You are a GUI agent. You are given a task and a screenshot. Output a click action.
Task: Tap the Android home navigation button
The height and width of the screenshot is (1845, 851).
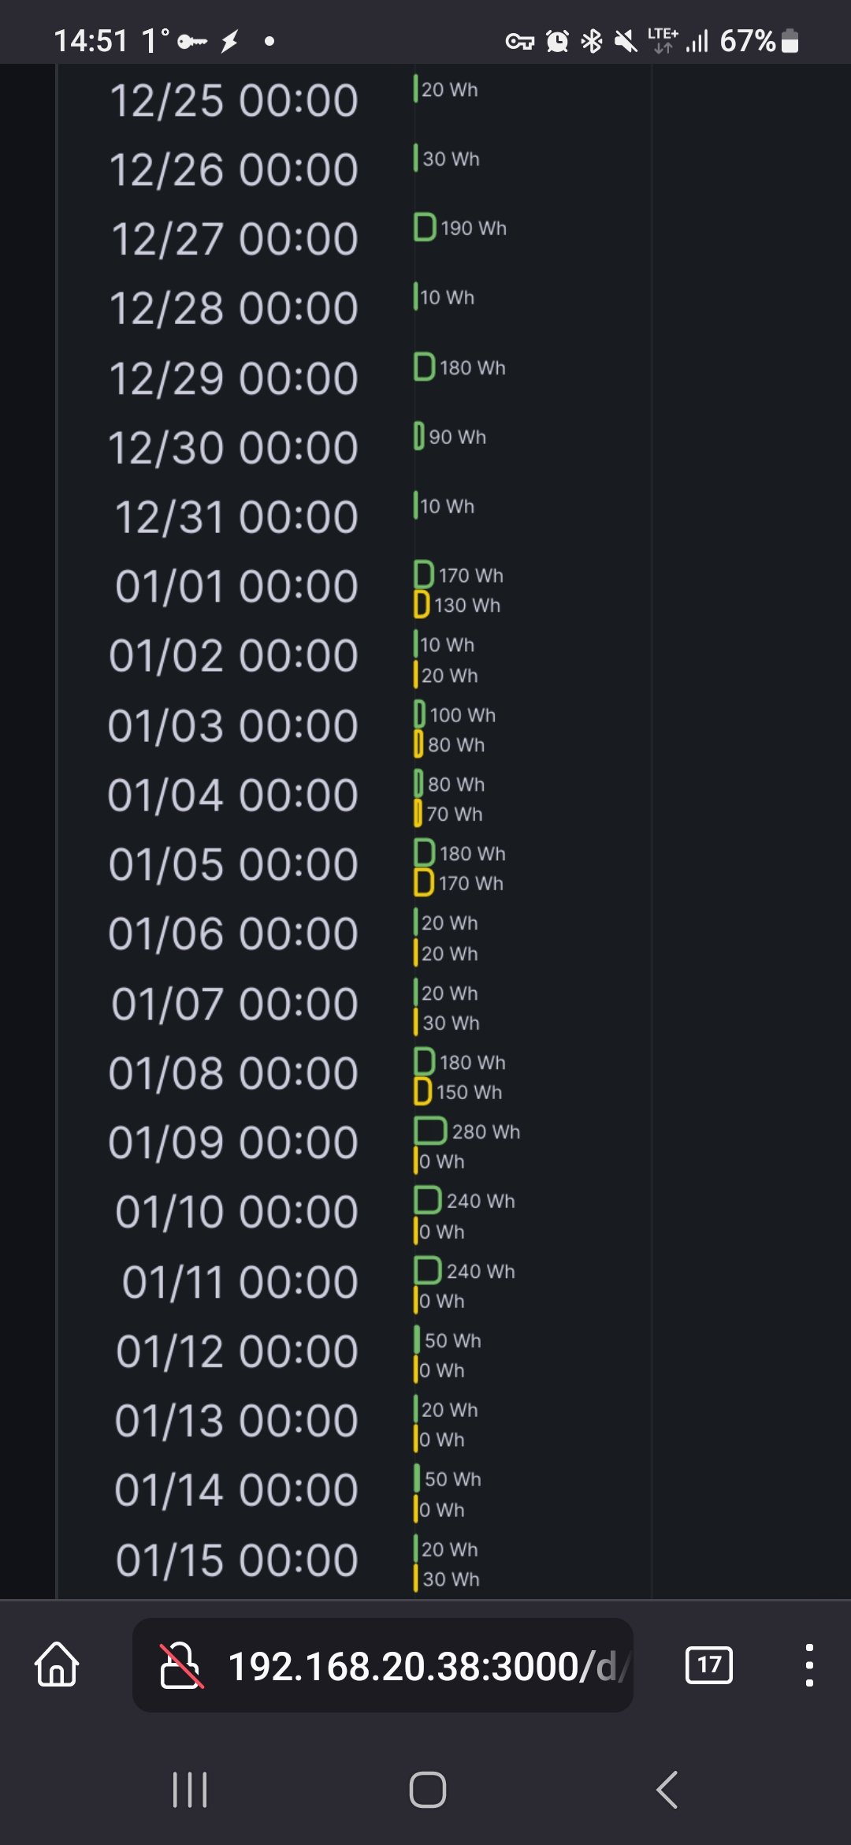pos(427,1789)
